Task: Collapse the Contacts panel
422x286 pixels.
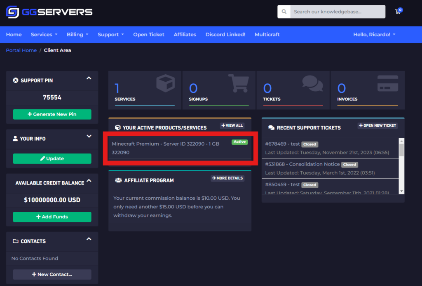Action: 89,239
